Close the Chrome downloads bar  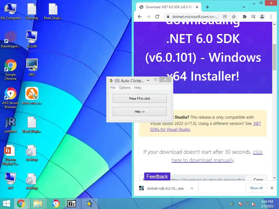pos(272,188)
